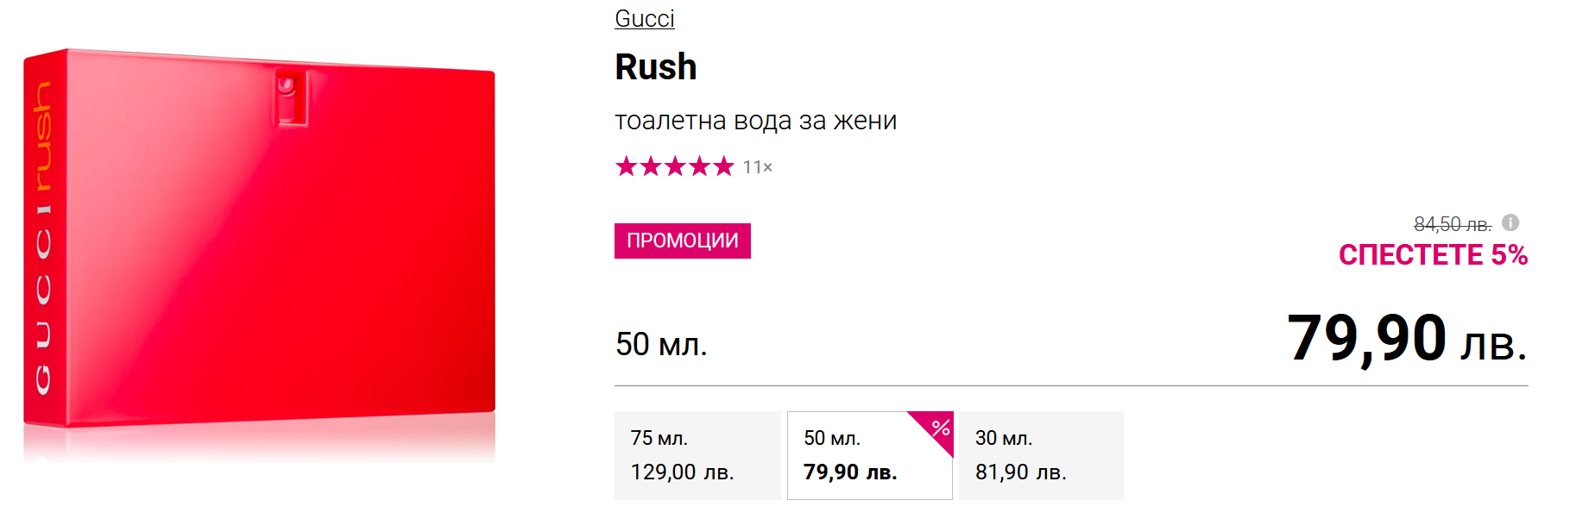The height and width of the screenshot is (519, 1576).
Task: Click the second rating star
Action: click(x=650, y=166)
